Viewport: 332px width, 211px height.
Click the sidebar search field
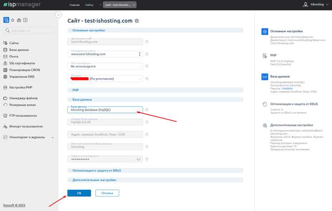(x=28, y=30)
